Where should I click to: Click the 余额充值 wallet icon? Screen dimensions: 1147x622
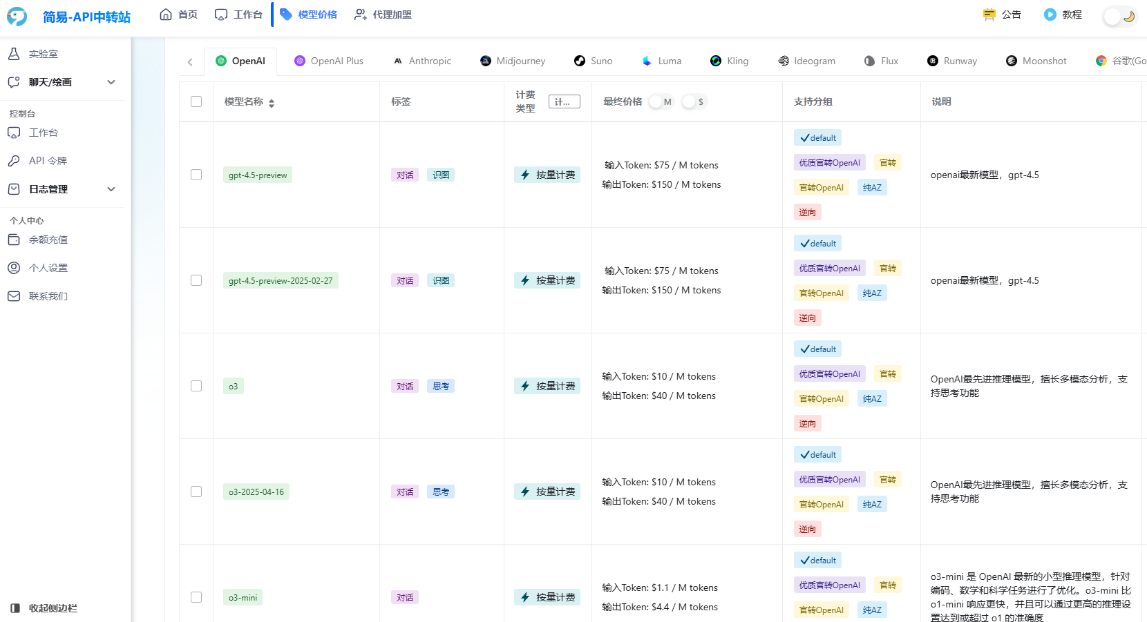(x=14, y=240)
